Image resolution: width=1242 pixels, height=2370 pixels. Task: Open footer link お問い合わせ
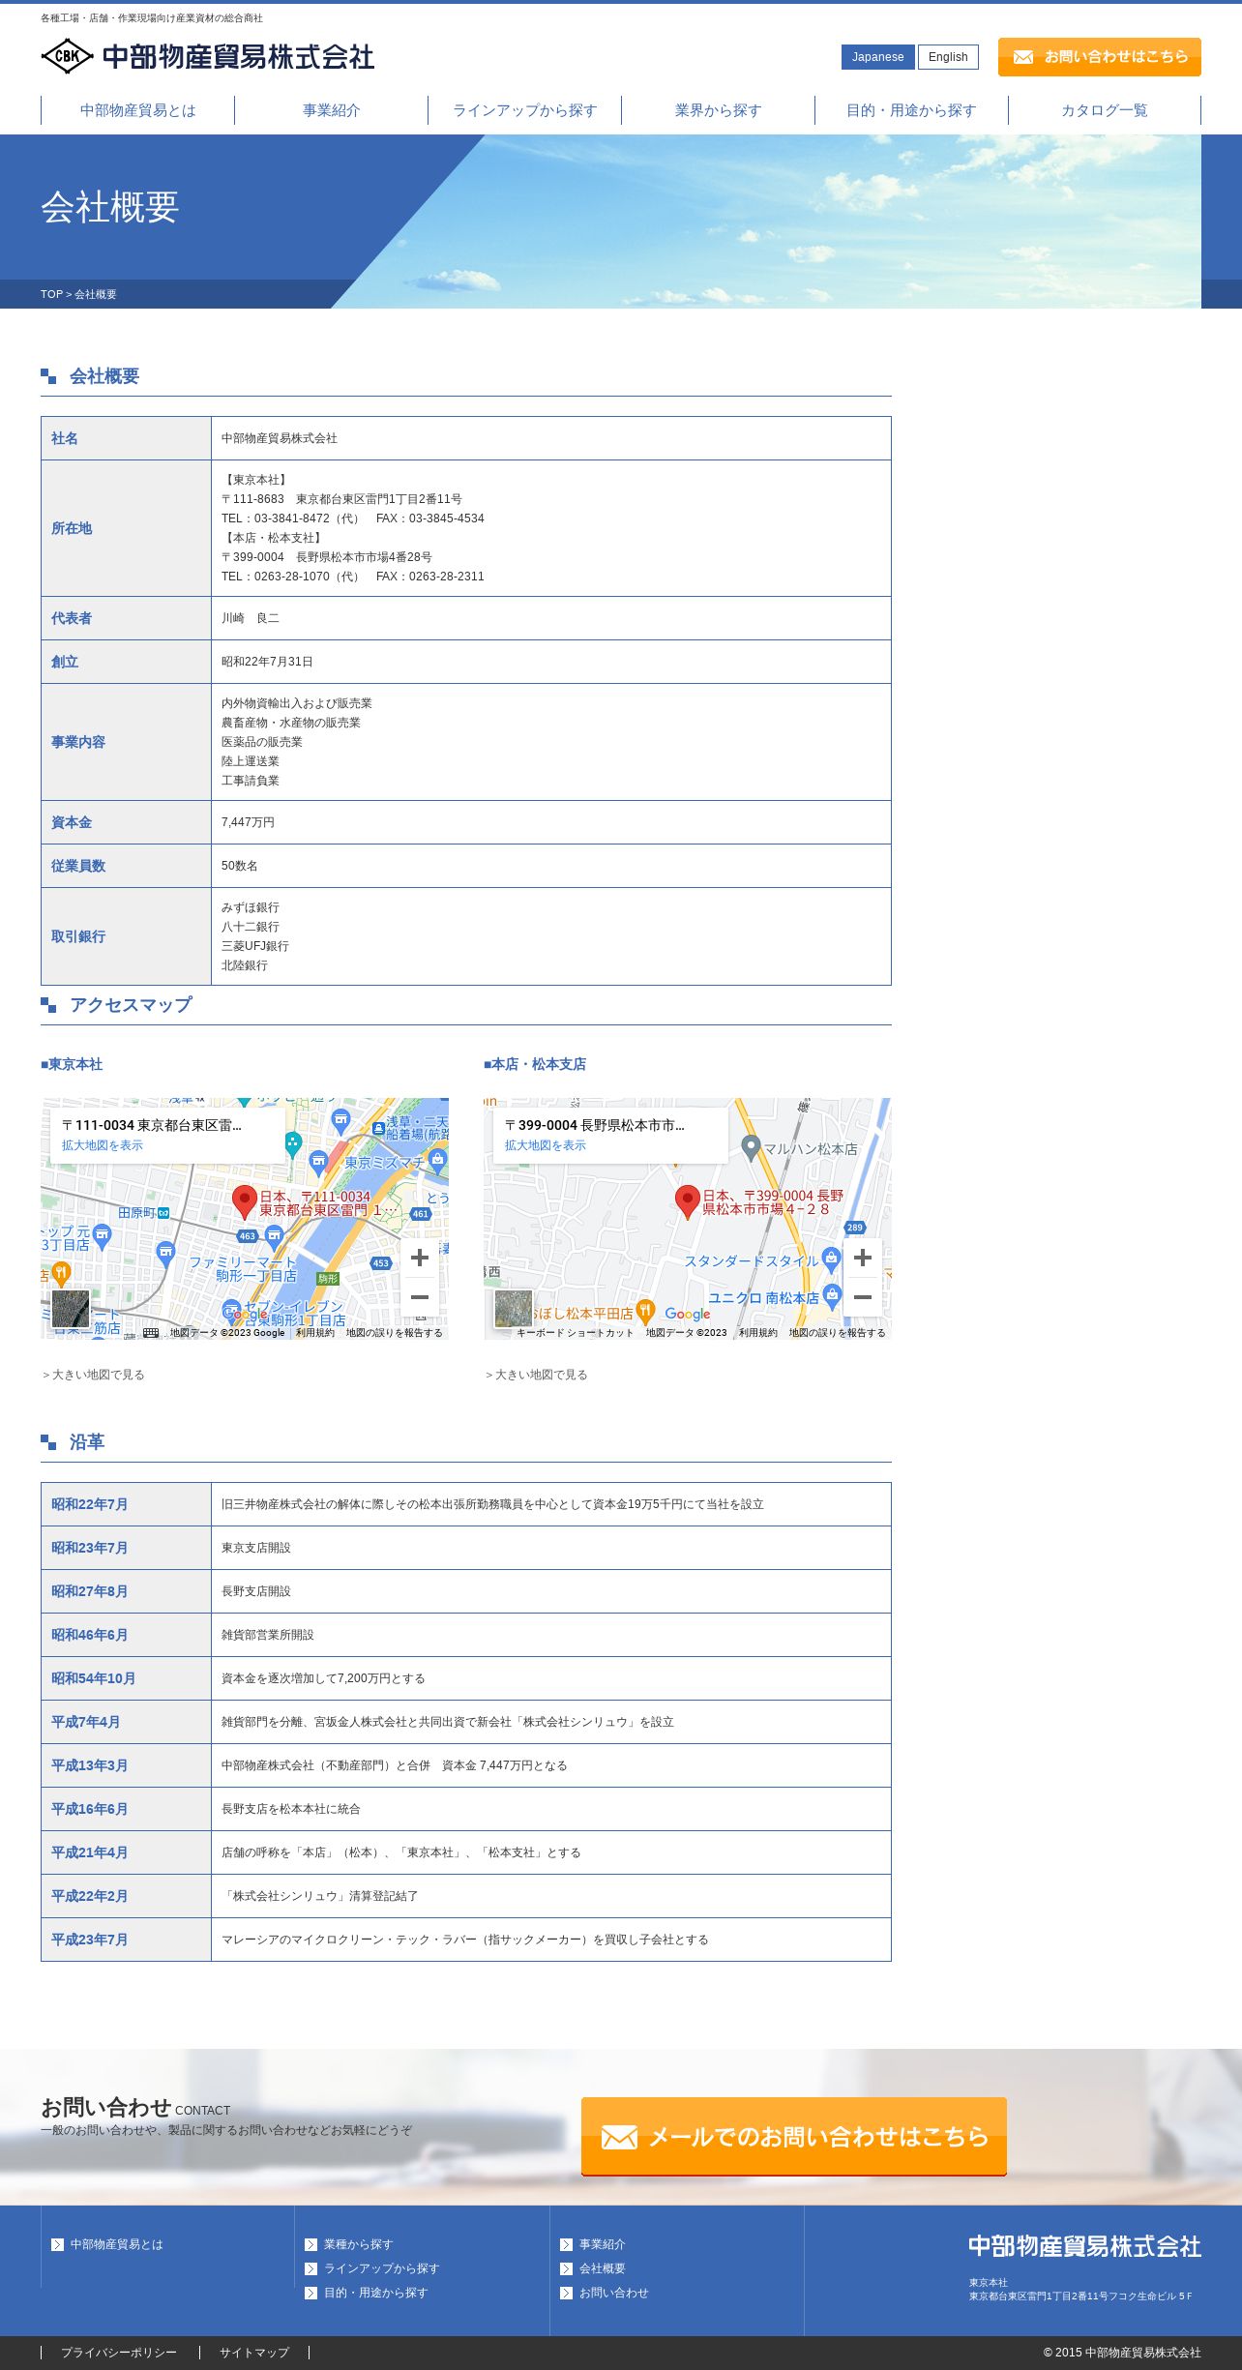613,2293
